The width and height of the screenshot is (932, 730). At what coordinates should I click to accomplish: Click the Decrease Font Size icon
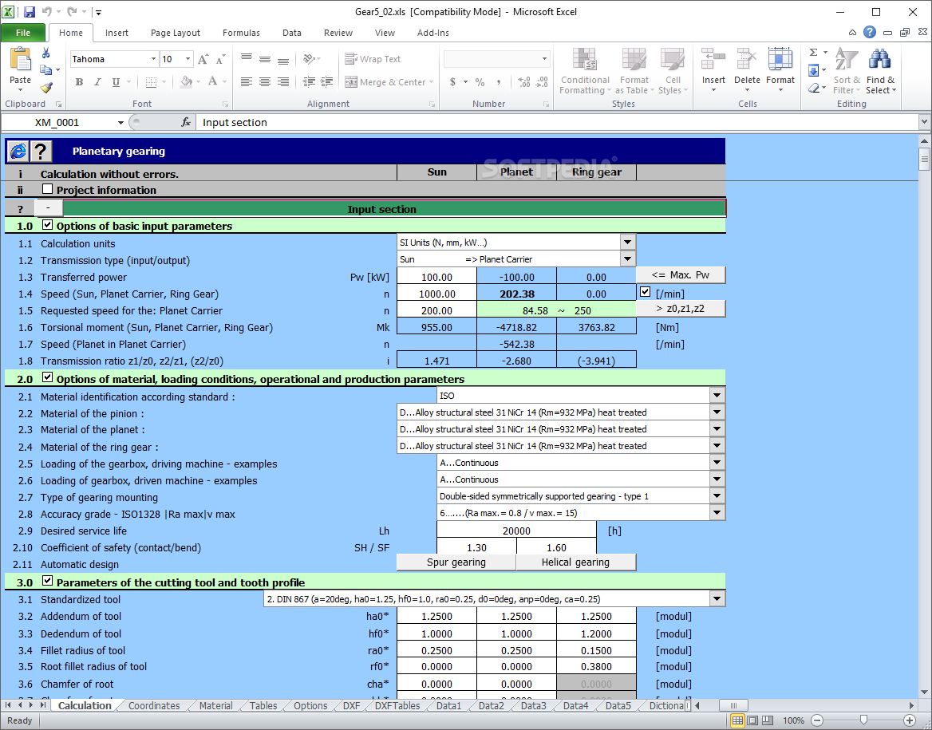[220, 59]
